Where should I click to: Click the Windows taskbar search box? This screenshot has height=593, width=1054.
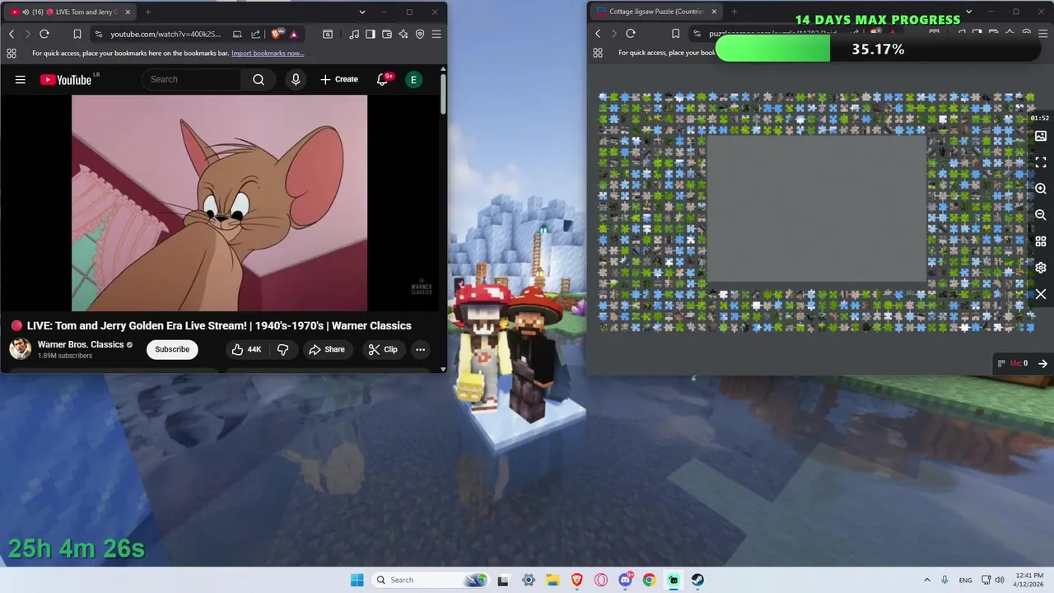pos(430,580)
